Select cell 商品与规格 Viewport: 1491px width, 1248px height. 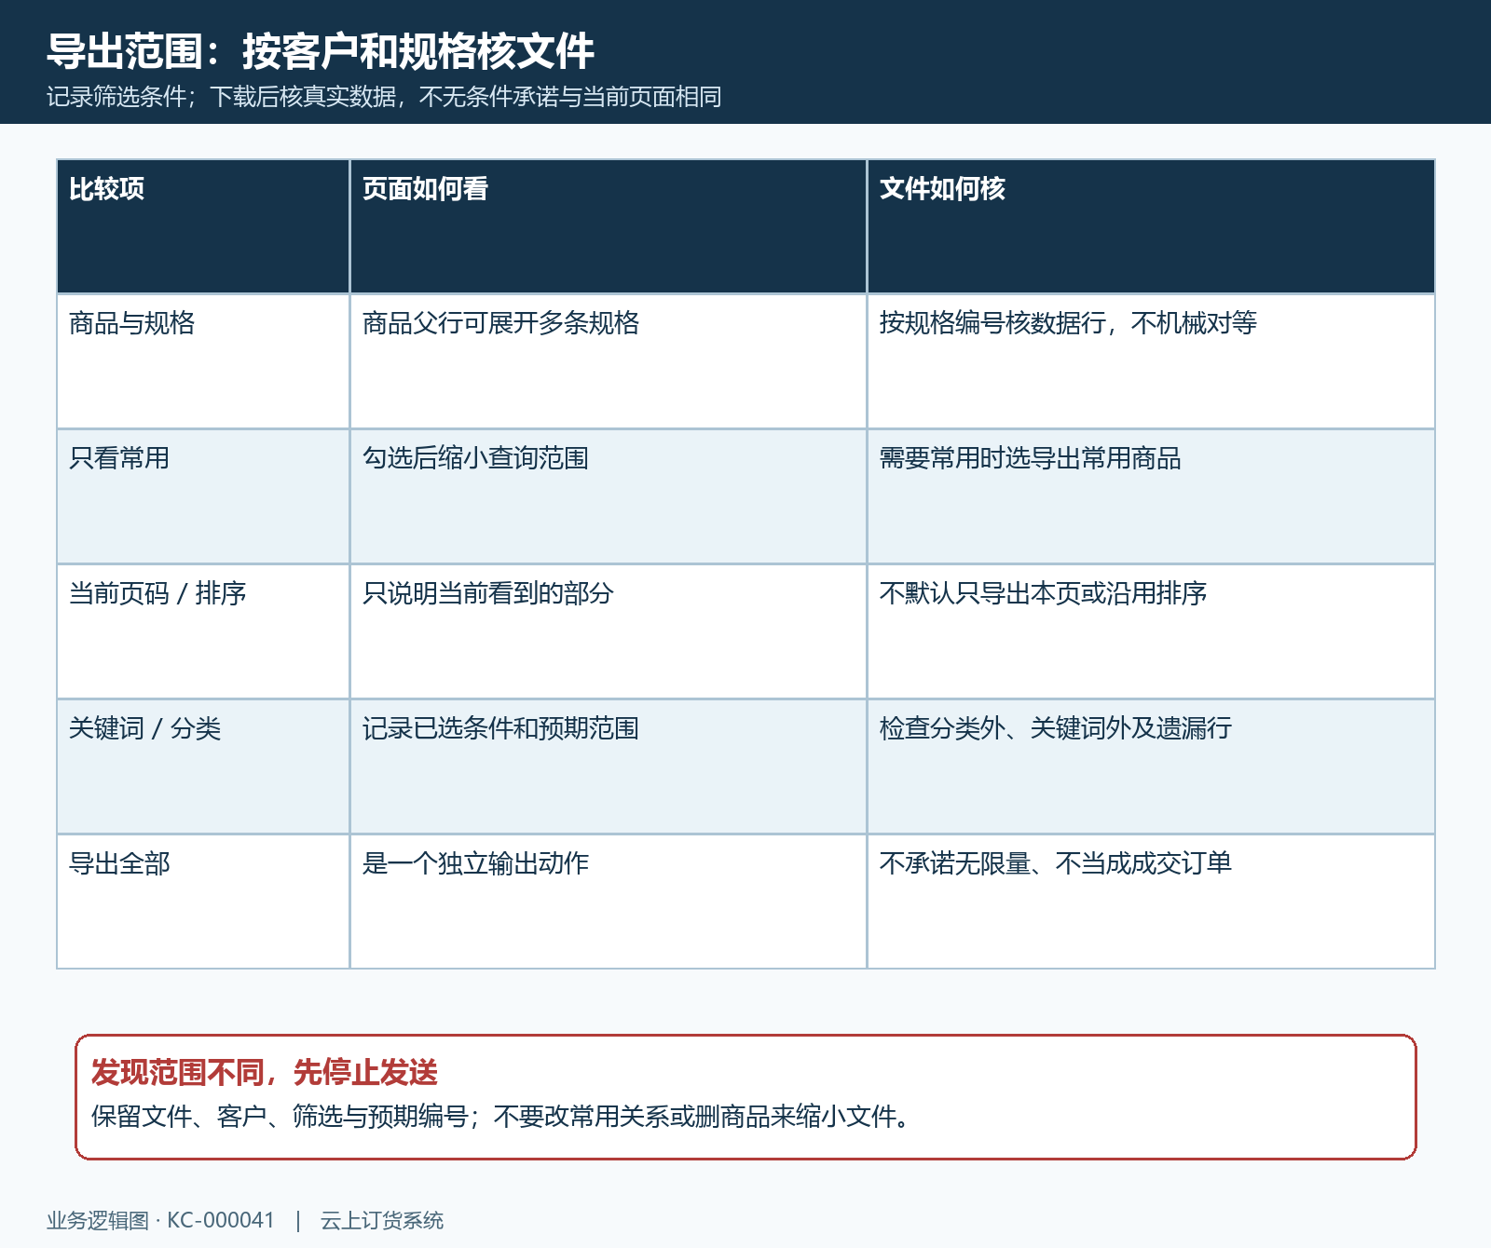pyautogui.click(x=203, y=361)
